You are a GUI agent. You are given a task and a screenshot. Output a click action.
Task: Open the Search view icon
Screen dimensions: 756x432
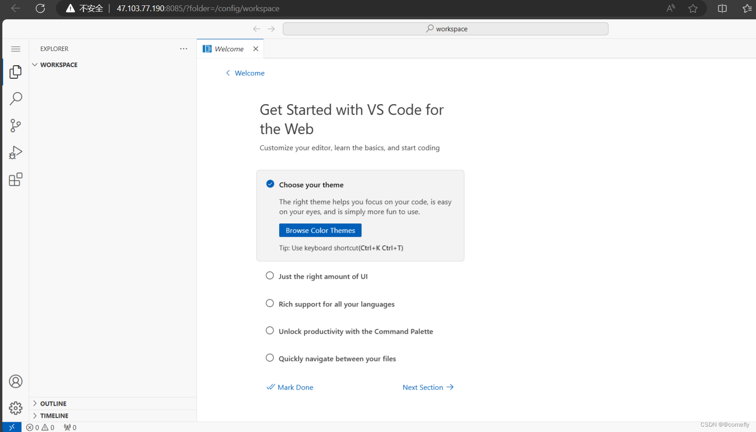click(16, 98)
